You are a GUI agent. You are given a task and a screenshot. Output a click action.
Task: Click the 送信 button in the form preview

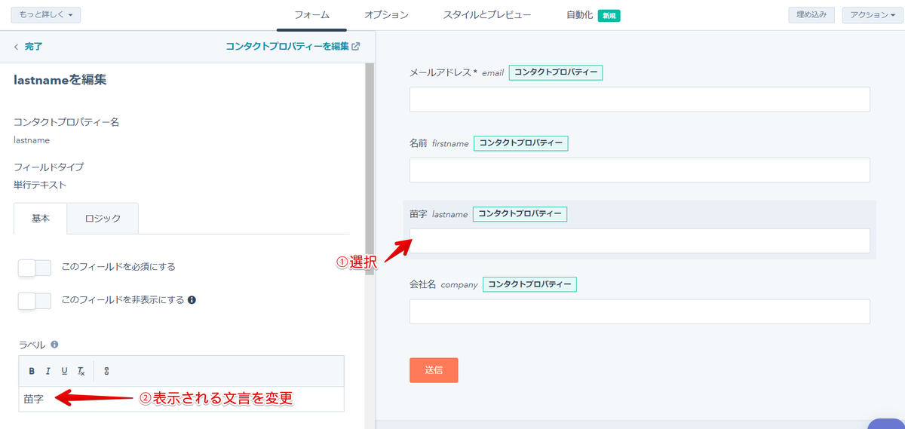(434, 370)
